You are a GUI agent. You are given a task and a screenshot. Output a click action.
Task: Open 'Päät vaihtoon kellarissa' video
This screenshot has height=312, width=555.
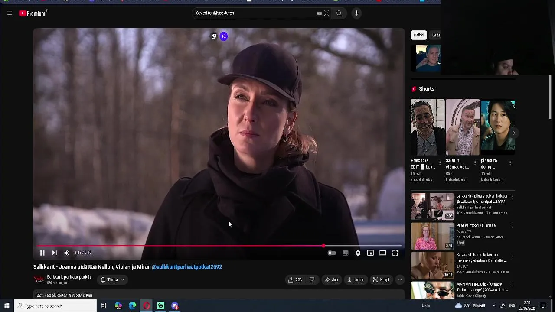476,226
